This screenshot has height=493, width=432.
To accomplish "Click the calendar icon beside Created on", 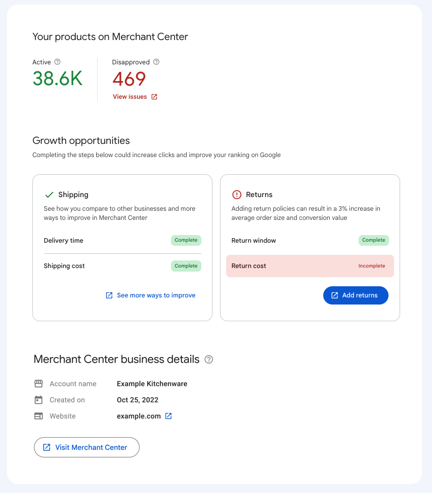I will [x=38, y=400].
